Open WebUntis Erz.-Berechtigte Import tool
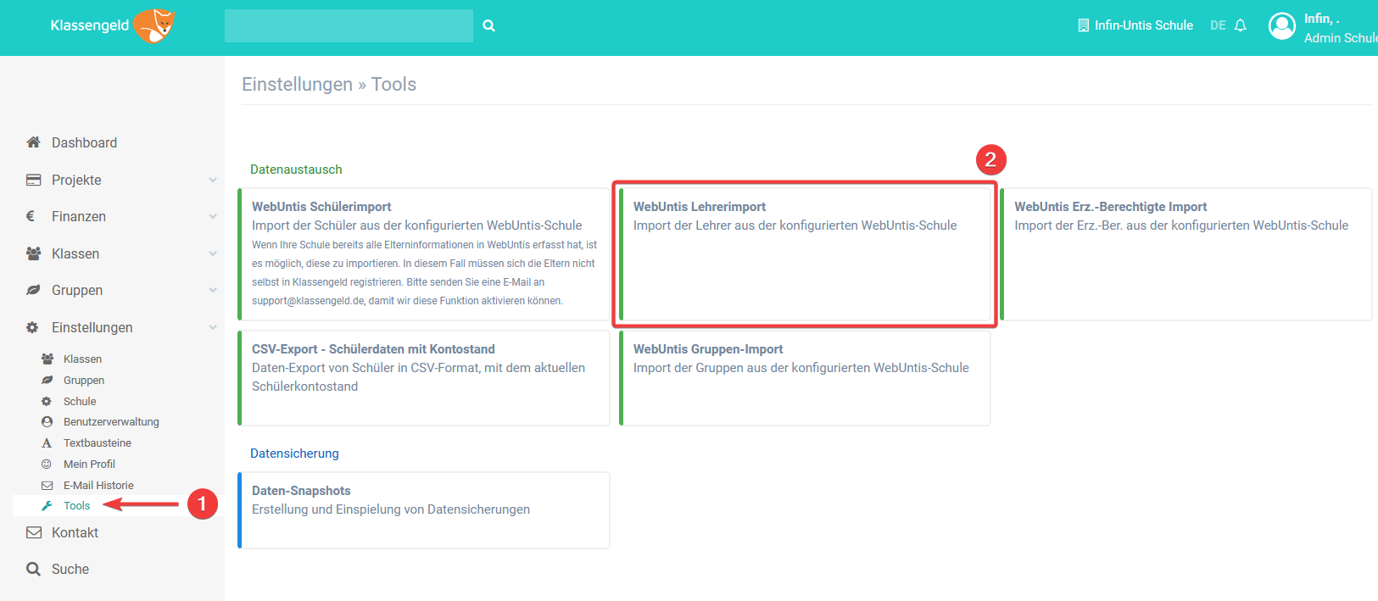Viewport: 1378px width, 601px height. click(1186, 254)
